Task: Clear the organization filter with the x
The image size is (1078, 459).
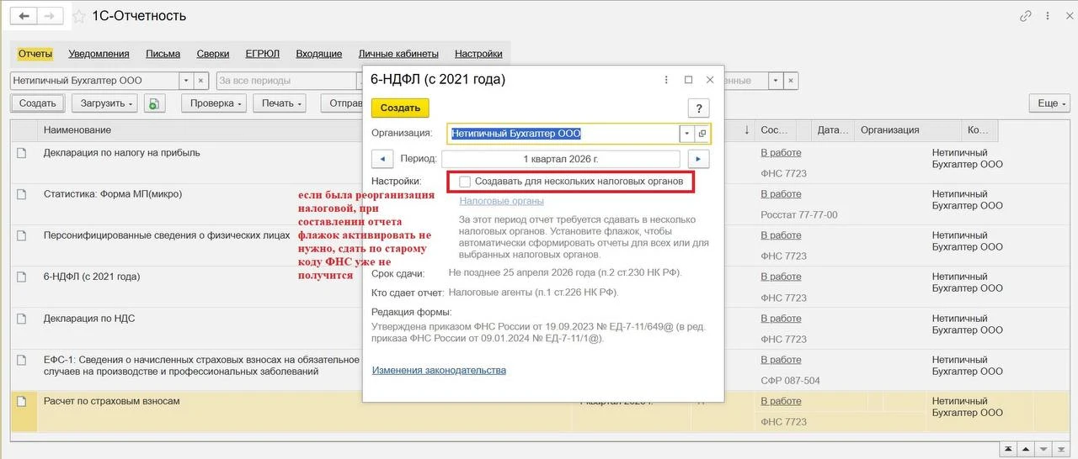Action: click(200, 81)
